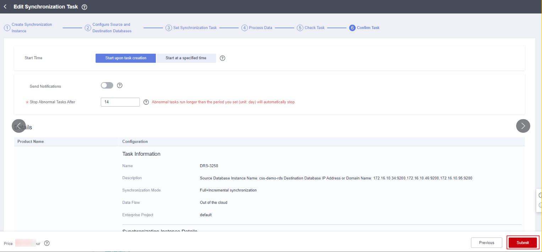Click the Product Name column header
The image size is (542, 252).
point(31,142)
